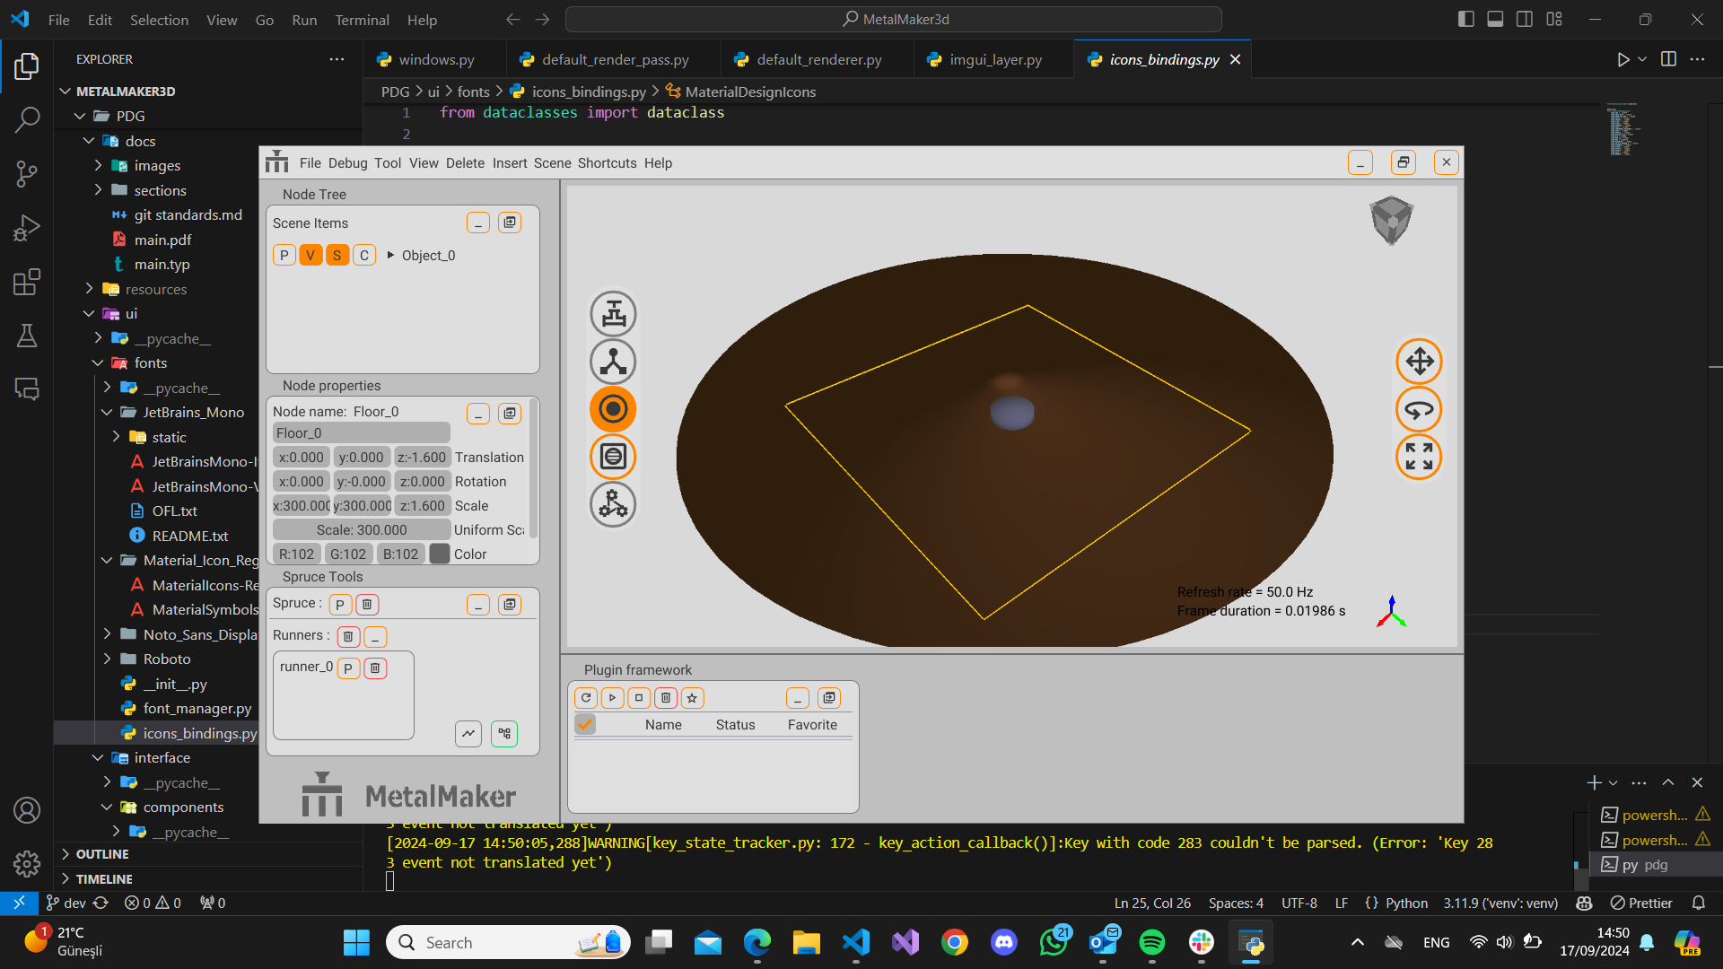The width and height of the screenshot is (1723, 969).
Task: Delete the Spruce using its trash icon
Action: 367,605
